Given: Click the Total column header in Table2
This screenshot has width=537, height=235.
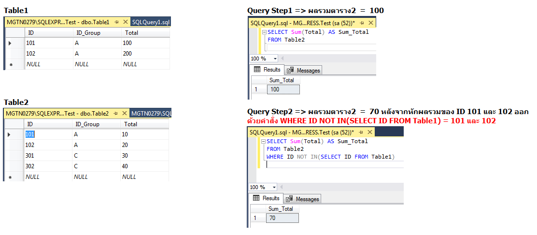Looking at the screenshot, I should click(x=144, y=124).
